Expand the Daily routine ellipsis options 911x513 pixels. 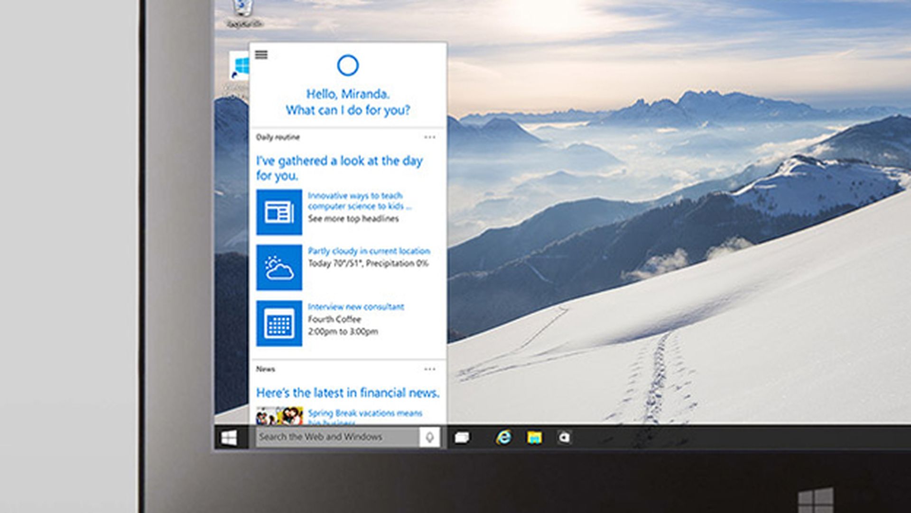(x=430, y=137)
